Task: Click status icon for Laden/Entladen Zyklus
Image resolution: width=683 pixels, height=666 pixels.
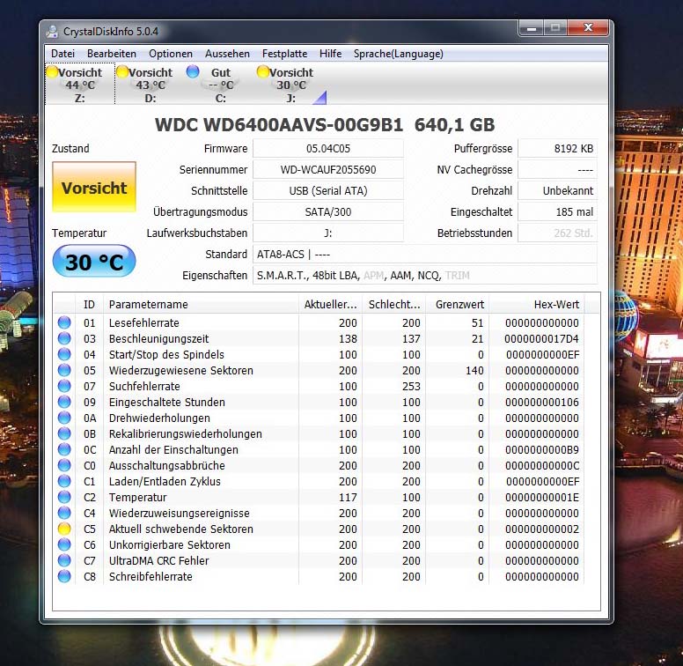Action: 64,481
